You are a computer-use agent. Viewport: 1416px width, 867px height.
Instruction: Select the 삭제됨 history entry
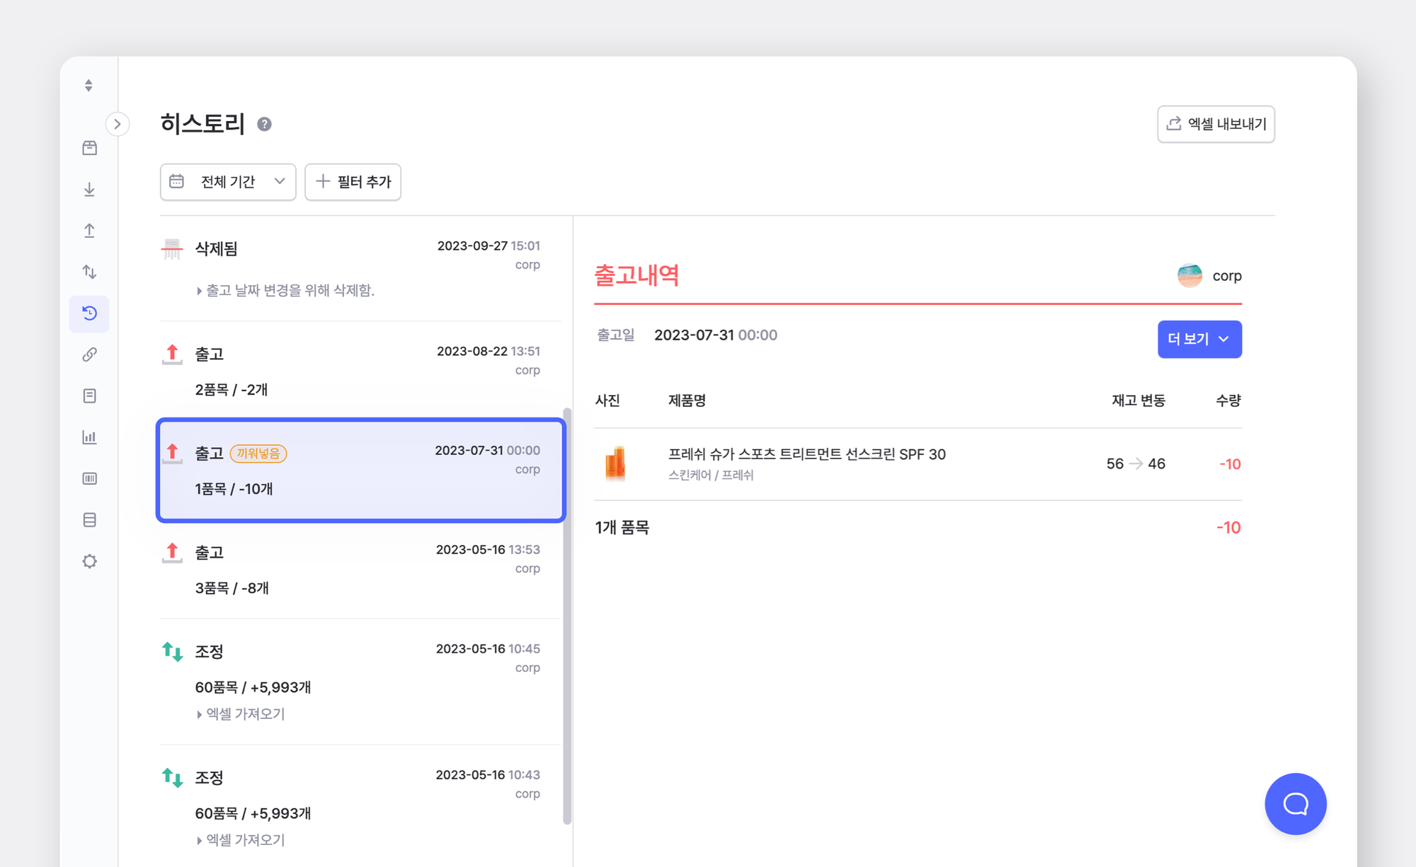360,269
